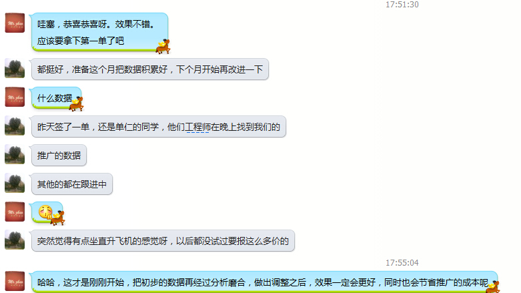The image size is (521, 293).
Task: Select the 其他的都在跟进中 message bubble
Action: click(72, 184)
